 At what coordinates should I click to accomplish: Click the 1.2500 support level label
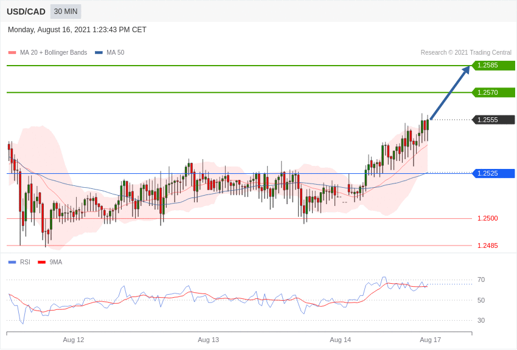pyautogui.click(x=488, y=218)
